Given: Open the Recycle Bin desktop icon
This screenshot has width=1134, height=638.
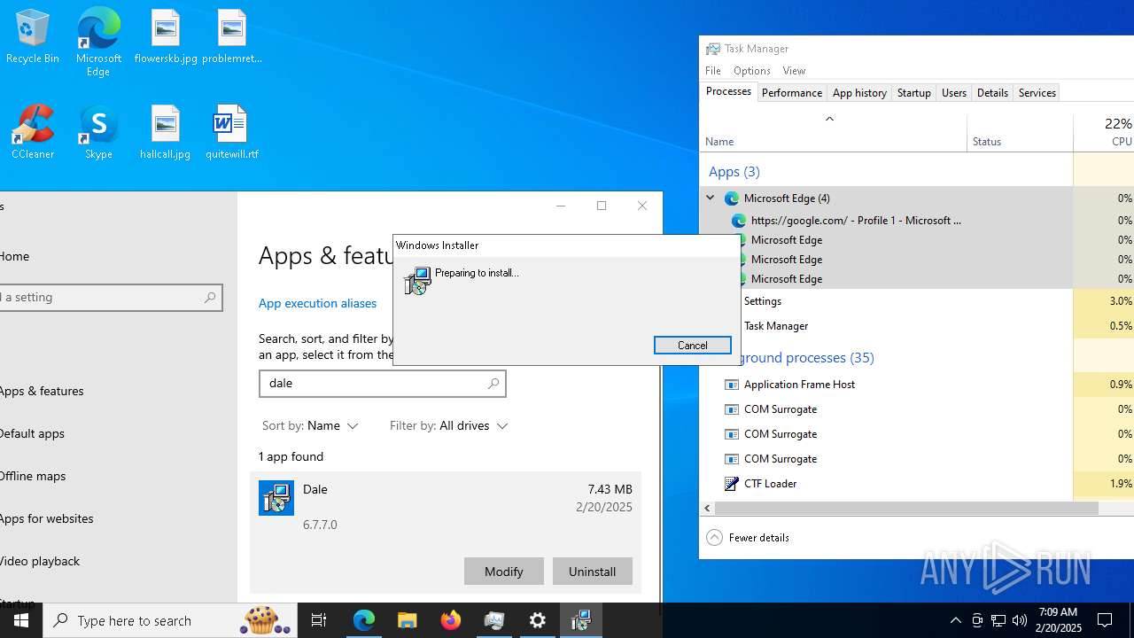Looking at the screenshot, I should pyautogui.click(x=33, y=36).
